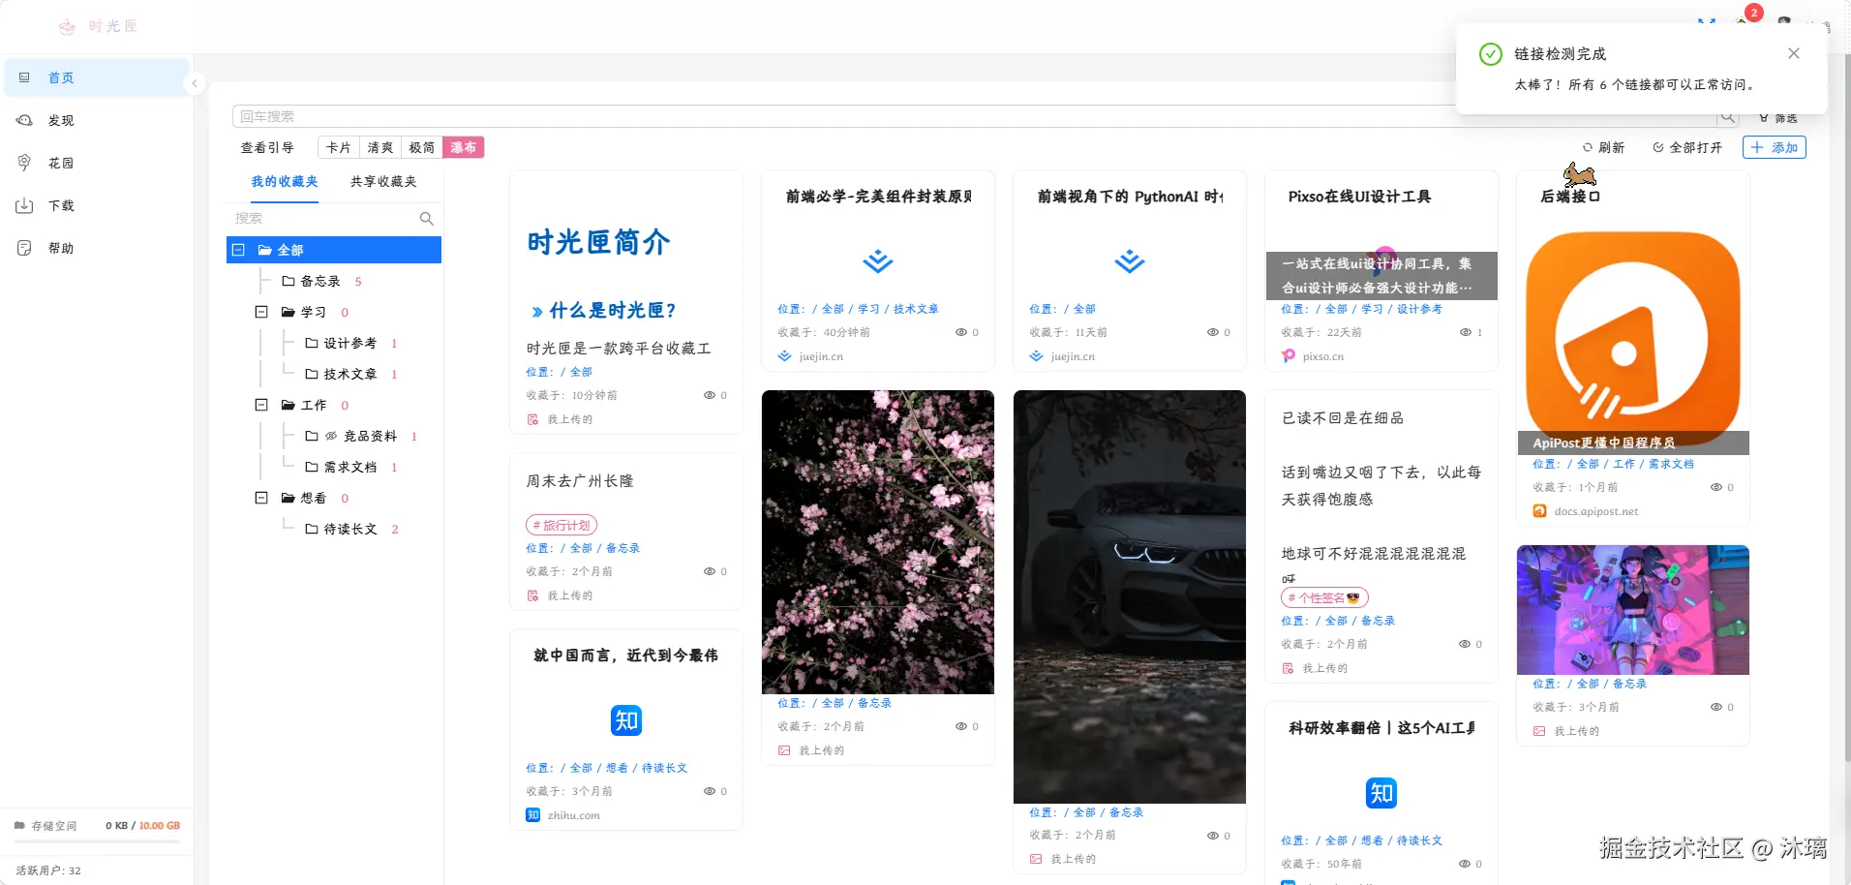1851x885 pixels.
Task: Collapse the left sidebar with arrow handle
Action: pyautogui.click(x=195, y=83)
